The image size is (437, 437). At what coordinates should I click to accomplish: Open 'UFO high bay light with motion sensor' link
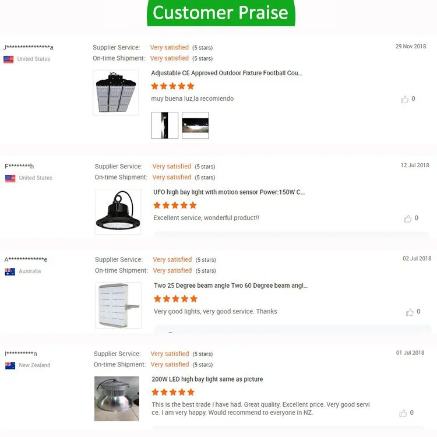click(x=229, y=192)
